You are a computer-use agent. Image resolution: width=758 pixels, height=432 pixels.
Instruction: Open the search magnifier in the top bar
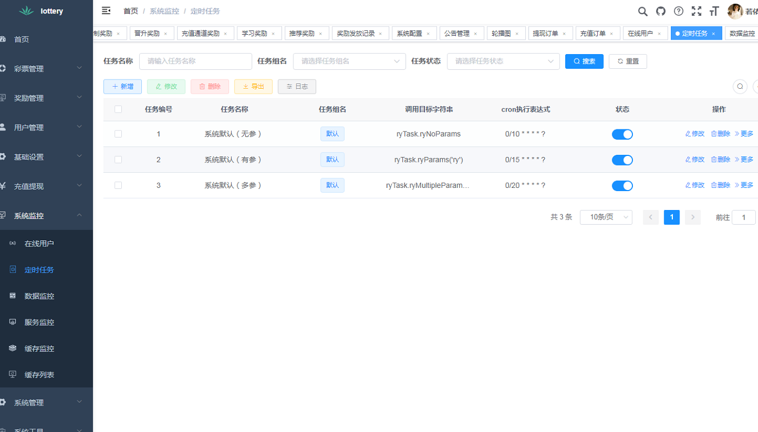click(x=643, y=11)
